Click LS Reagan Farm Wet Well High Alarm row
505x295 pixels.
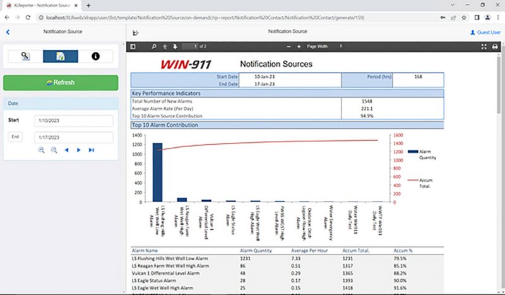(x=287, y=266)
